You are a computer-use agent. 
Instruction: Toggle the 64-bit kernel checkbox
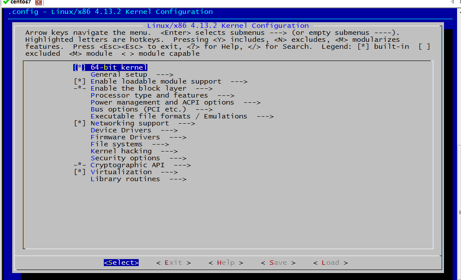point(80,67)
